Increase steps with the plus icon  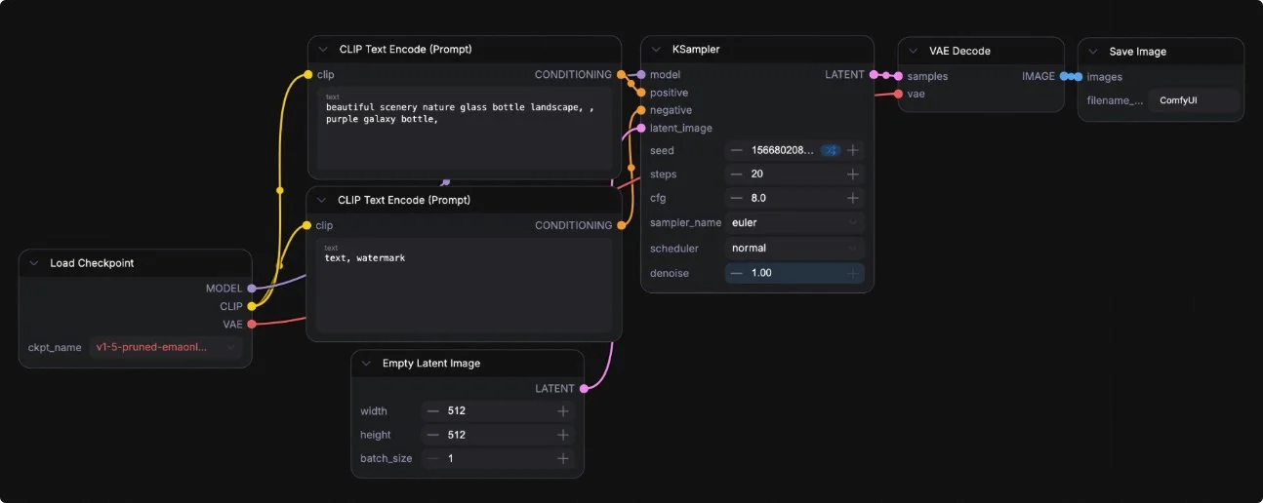853,174
